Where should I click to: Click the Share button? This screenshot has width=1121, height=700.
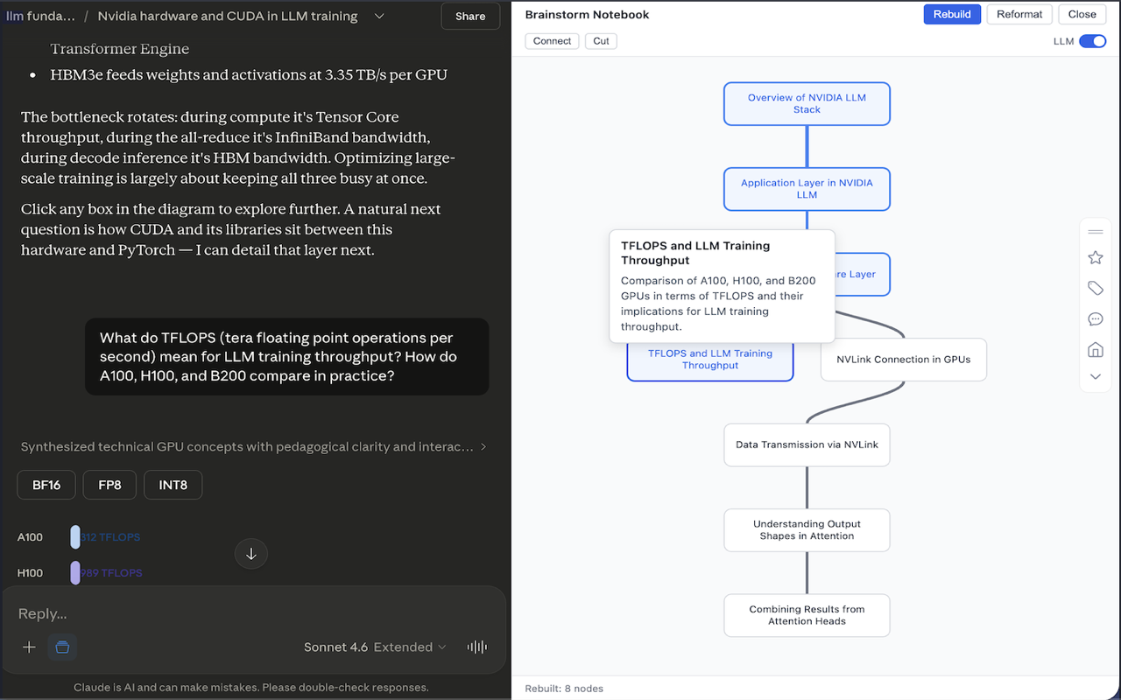(470, 16)
